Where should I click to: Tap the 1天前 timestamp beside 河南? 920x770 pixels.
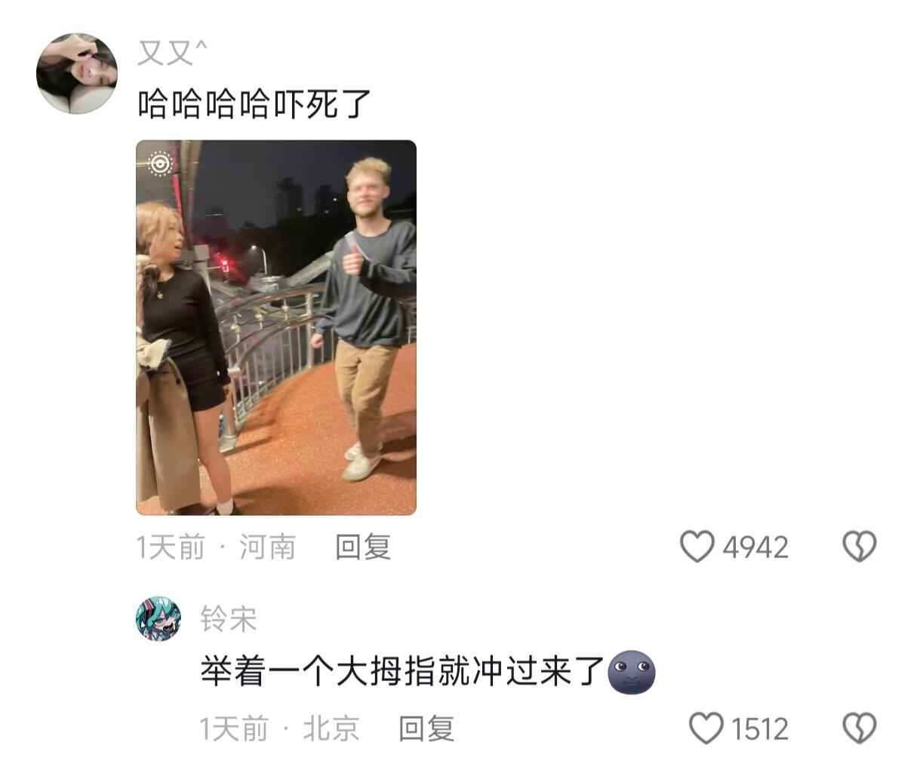(x=171, y=548)
